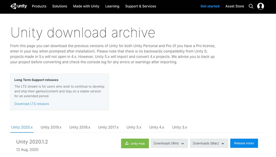Open the Products menu
The height and width of the screenshot is (157, 276).
pyautogui.click(x=39, y=6)
